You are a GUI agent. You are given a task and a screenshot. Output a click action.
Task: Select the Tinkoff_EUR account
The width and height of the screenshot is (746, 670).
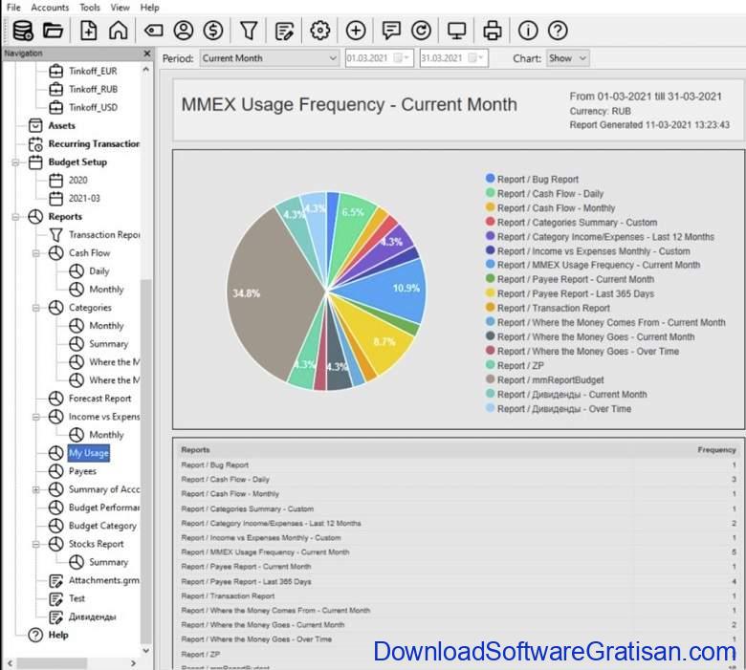click(x=93, y=72)
